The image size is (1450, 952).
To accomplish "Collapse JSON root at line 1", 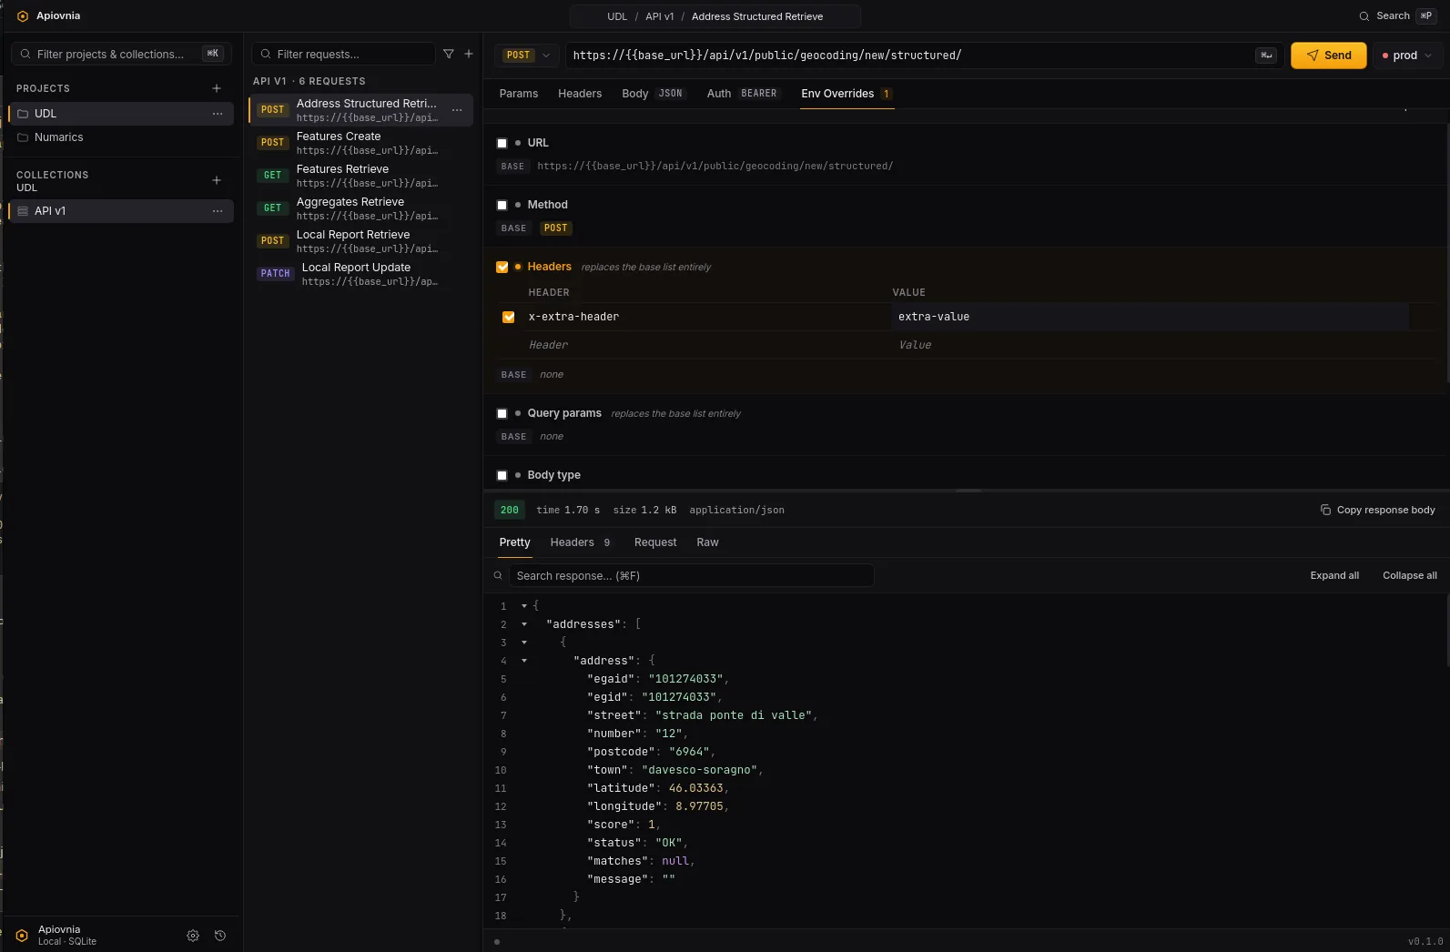I will tap(524, 606).
